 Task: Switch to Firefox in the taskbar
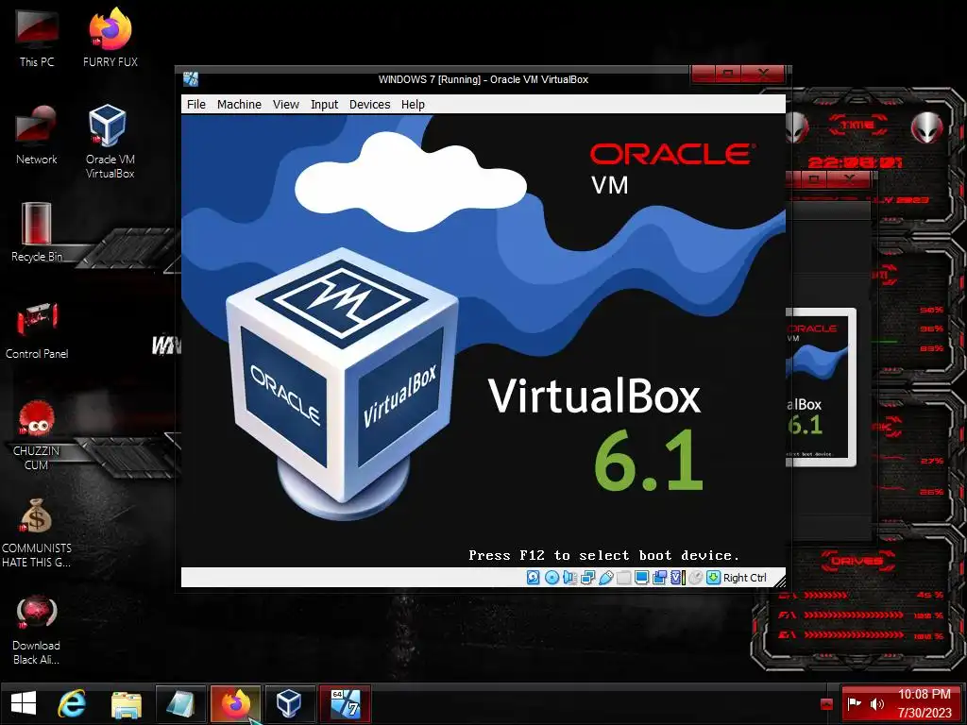(235, 703)
